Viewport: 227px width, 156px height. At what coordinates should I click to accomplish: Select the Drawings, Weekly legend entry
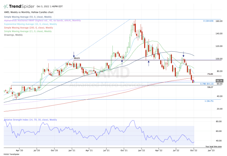14,34
